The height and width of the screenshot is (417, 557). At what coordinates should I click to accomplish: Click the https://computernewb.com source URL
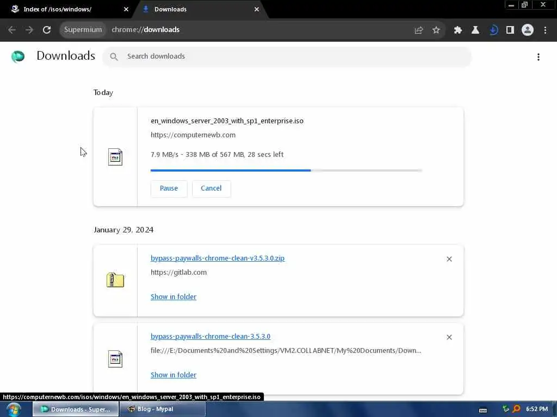(193, 135)
